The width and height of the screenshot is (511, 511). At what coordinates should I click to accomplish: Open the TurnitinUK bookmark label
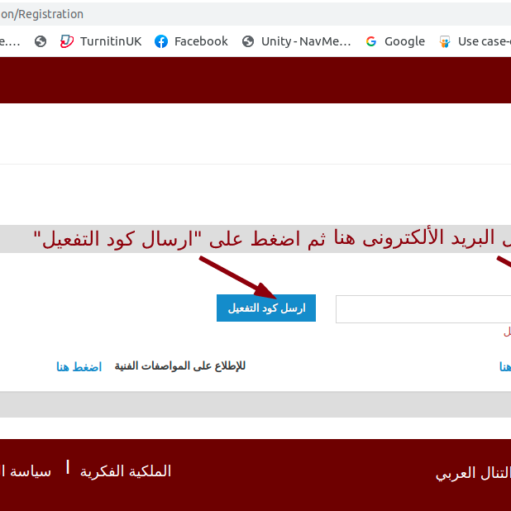111,41
